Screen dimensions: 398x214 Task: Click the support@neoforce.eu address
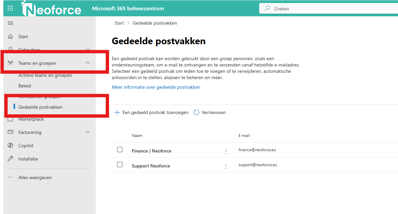point(258,165)
